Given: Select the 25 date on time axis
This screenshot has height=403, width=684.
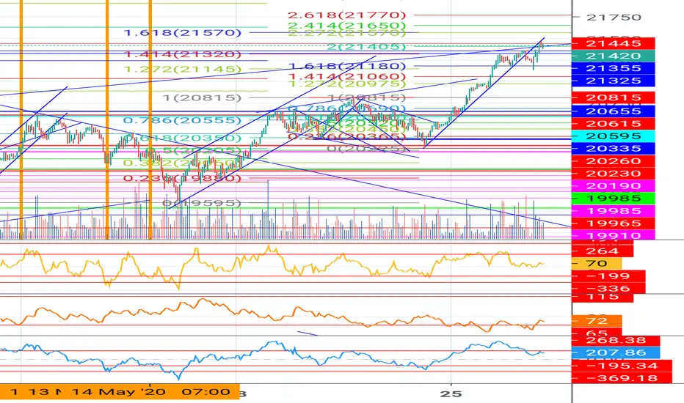Looking at the screenshot, I should 451,394.
